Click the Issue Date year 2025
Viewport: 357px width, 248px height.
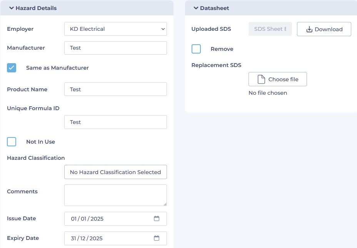(97, 219)
